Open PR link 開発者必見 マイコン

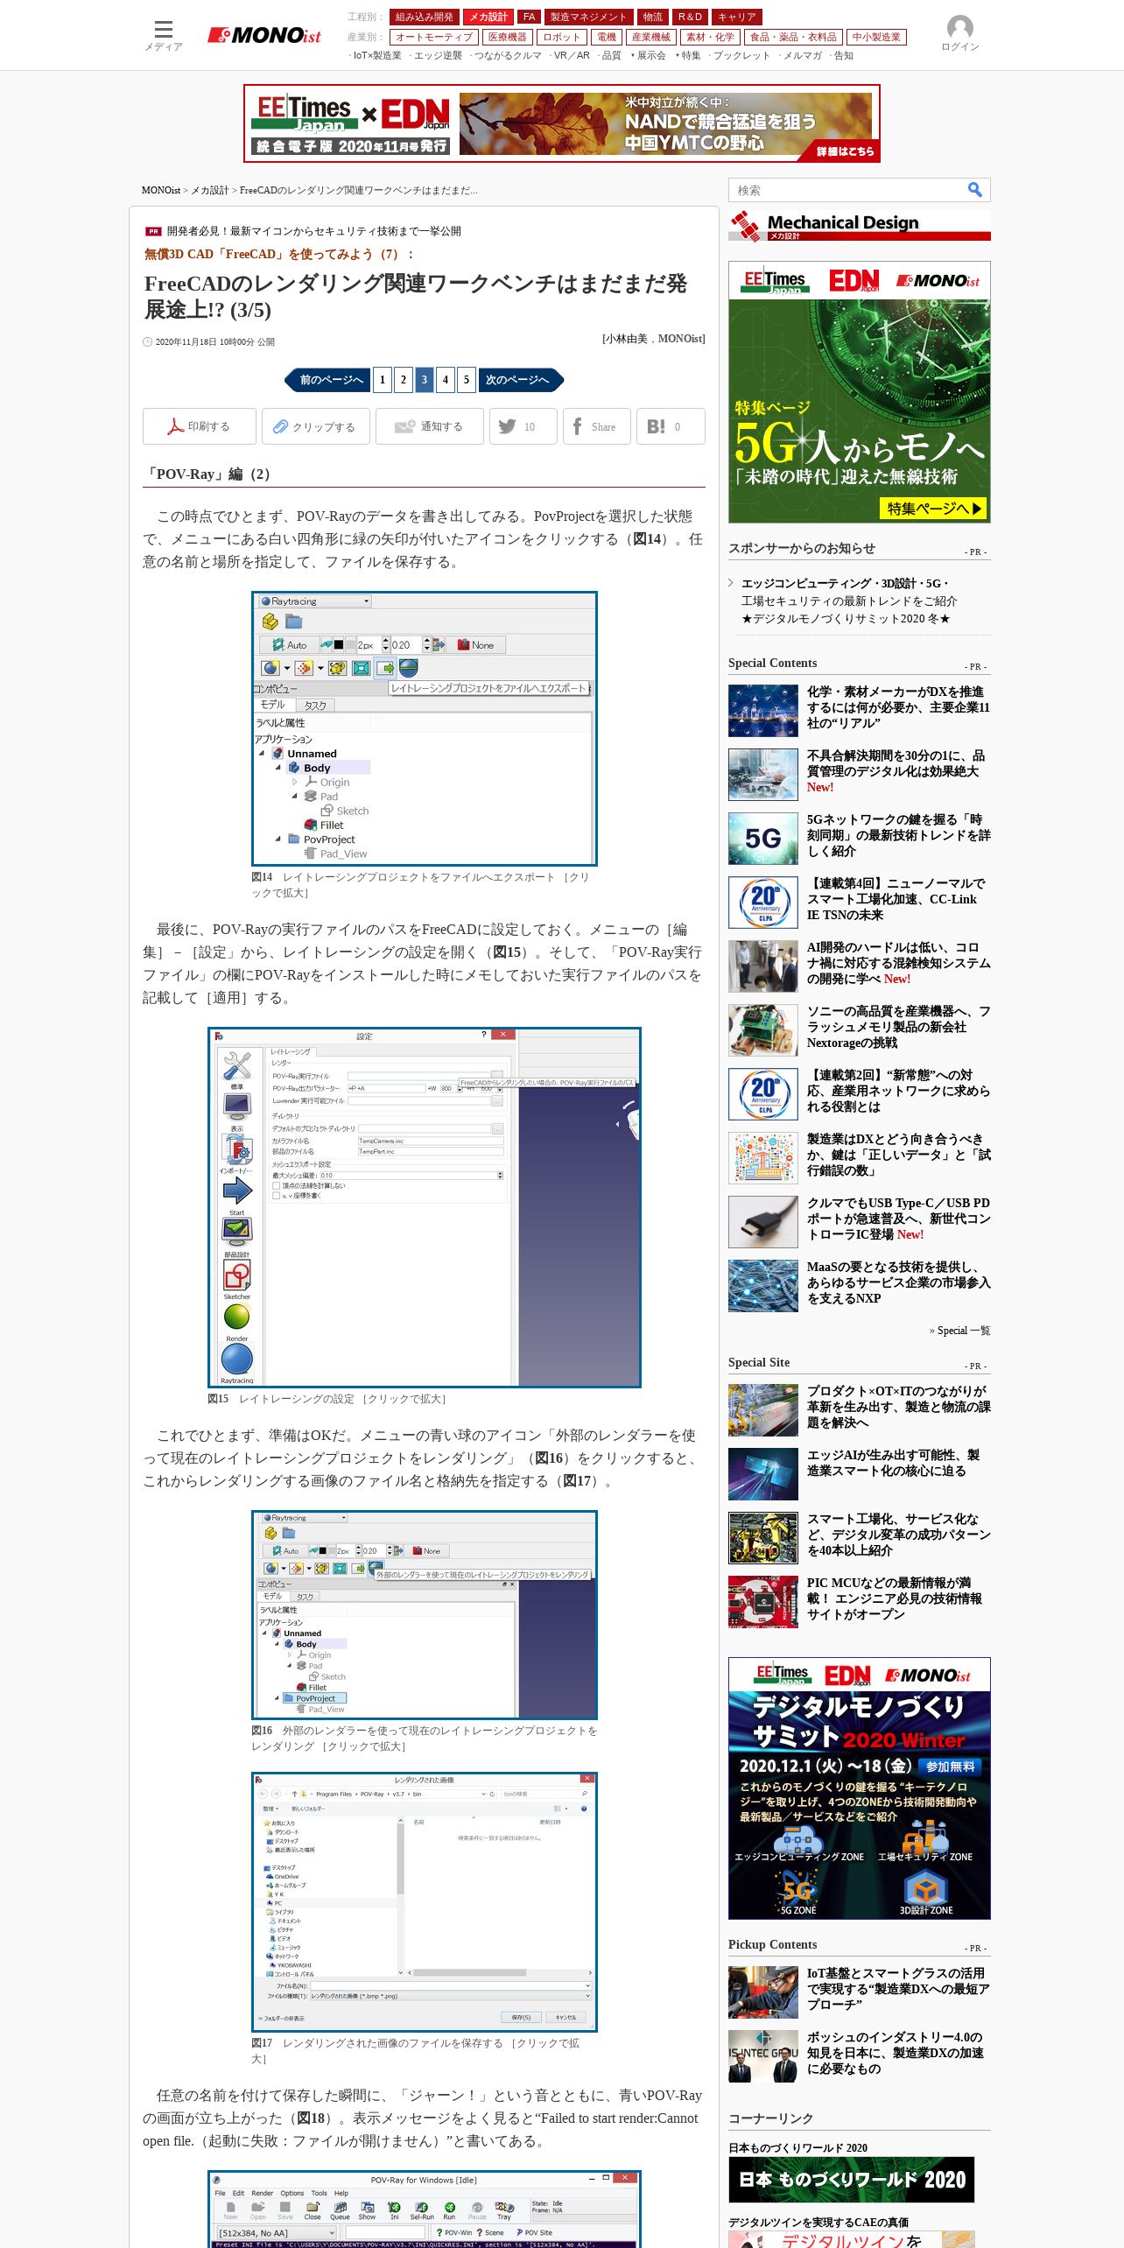tap(313, 231)
